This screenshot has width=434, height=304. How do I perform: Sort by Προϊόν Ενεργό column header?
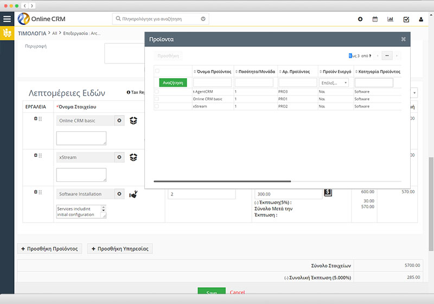pos(335,72)
